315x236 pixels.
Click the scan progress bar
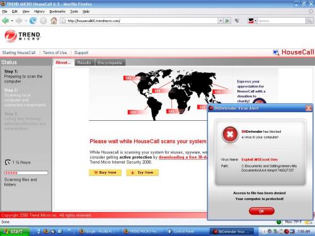tap(26, 173)
